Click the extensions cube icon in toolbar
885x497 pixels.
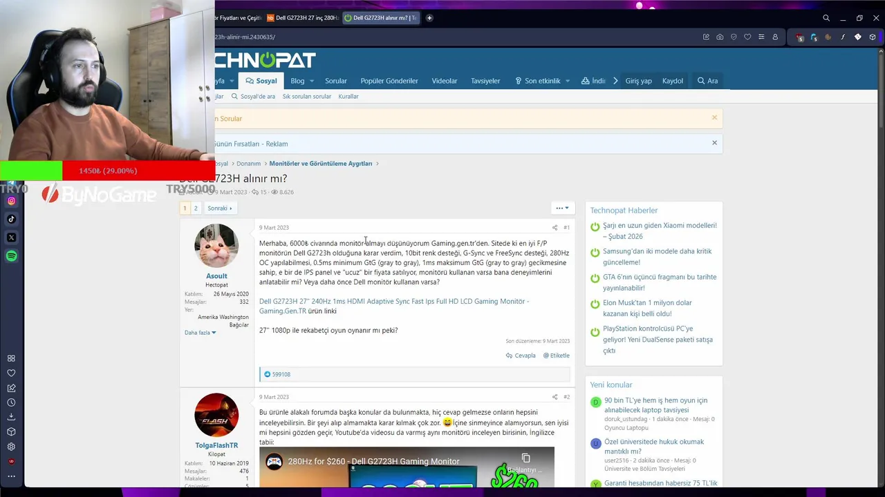click(873, 37)
